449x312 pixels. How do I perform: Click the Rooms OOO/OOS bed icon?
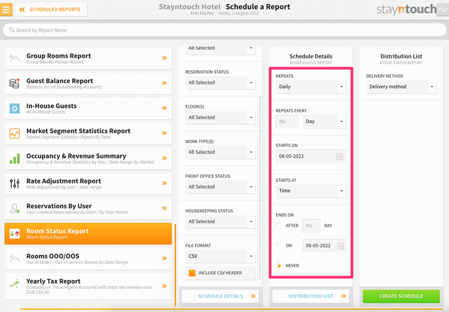tap(15, 259)
